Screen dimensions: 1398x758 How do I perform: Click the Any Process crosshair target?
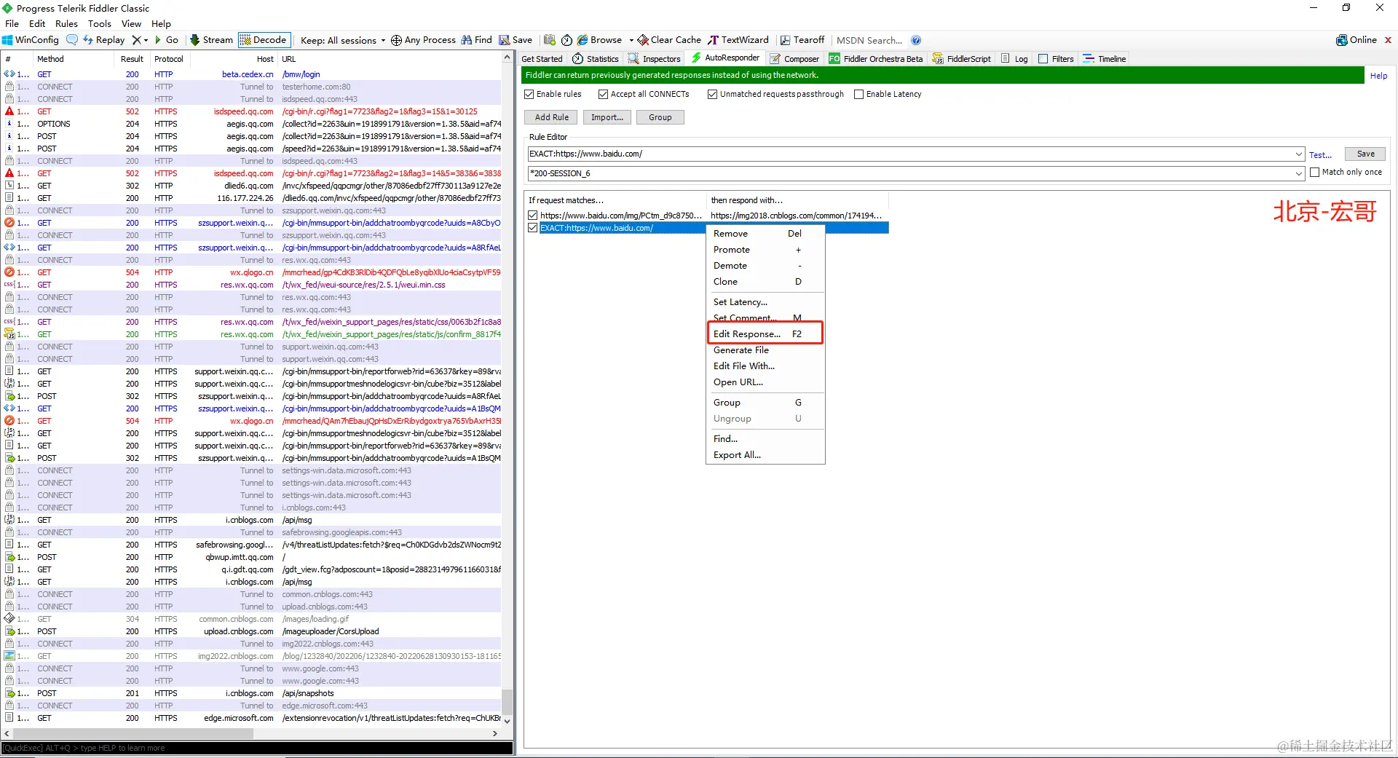[x=423, y=40]
